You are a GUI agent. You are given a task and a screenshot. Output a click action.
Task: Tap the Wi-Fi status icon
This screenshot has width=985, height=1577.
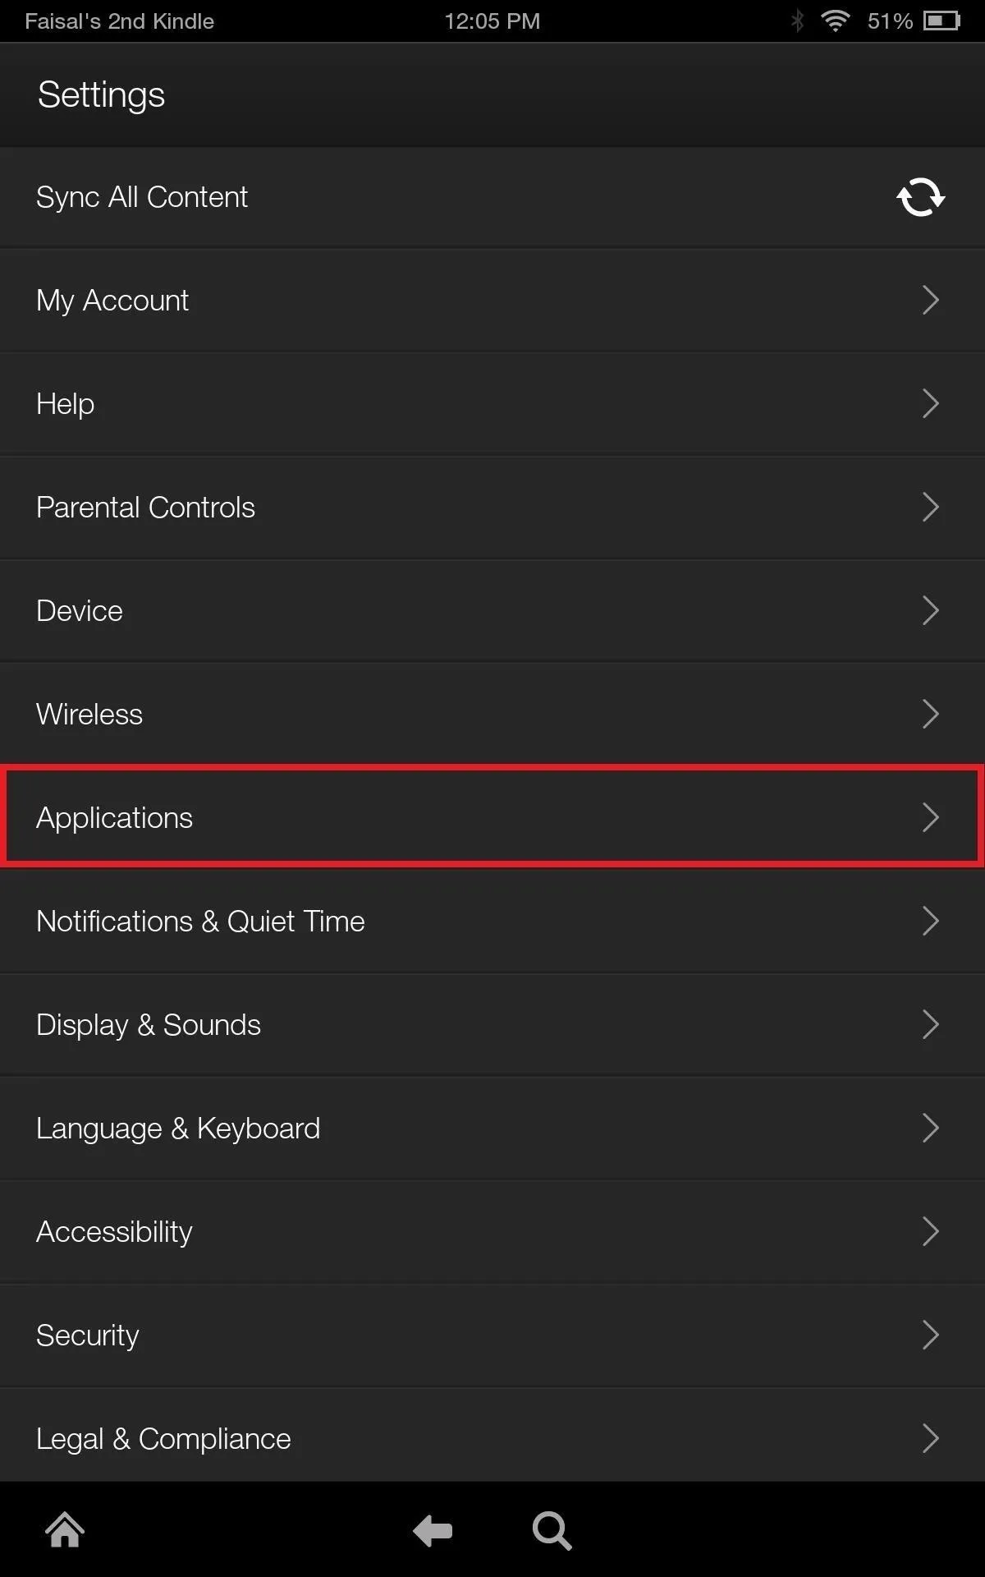tap(835, 21)
